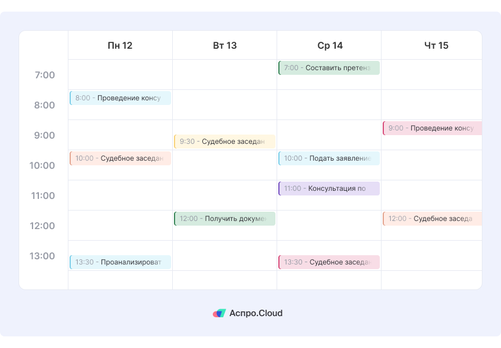Open Thursday's 12:00 Судебное заседание event
The height and width of the screenshot is (348, 501).
pyautogui.click(x=432, y=219)
